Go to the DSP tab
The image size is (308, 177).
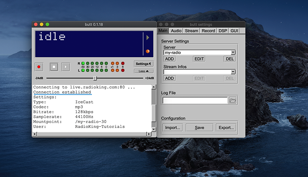(x=223, y=31)
